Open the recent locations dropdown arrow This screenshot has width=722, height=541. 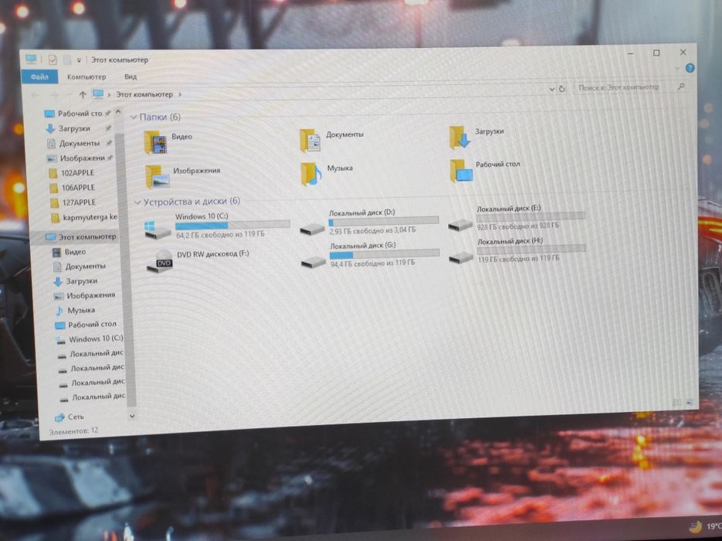tap(69, 95)
